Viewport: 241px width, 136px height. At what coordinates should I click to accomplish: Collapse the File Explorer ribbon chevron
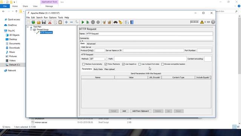coord(235,6)
